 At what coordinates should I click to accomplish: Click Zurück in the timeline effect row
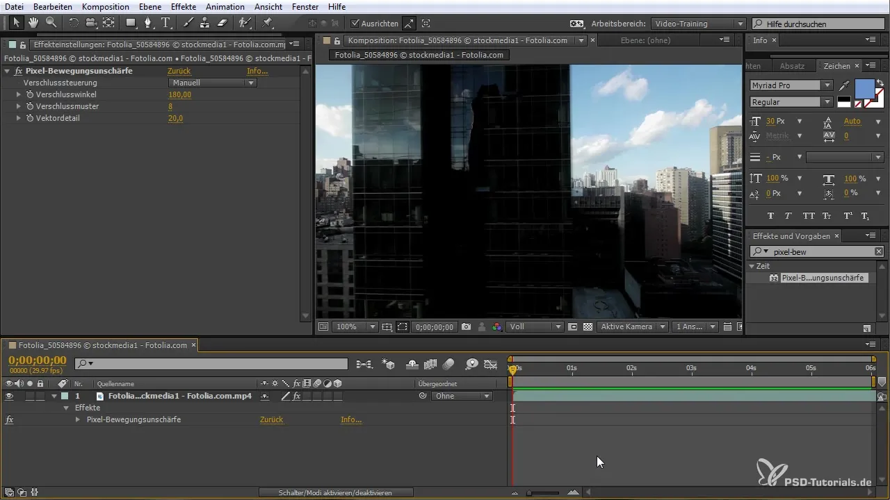click(271, 419)
